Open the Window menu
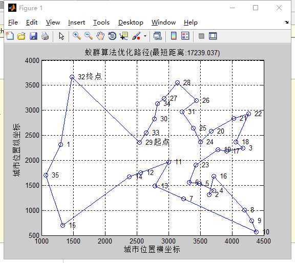This screenshot has width=295, height=263. click(x=163, y=23)
